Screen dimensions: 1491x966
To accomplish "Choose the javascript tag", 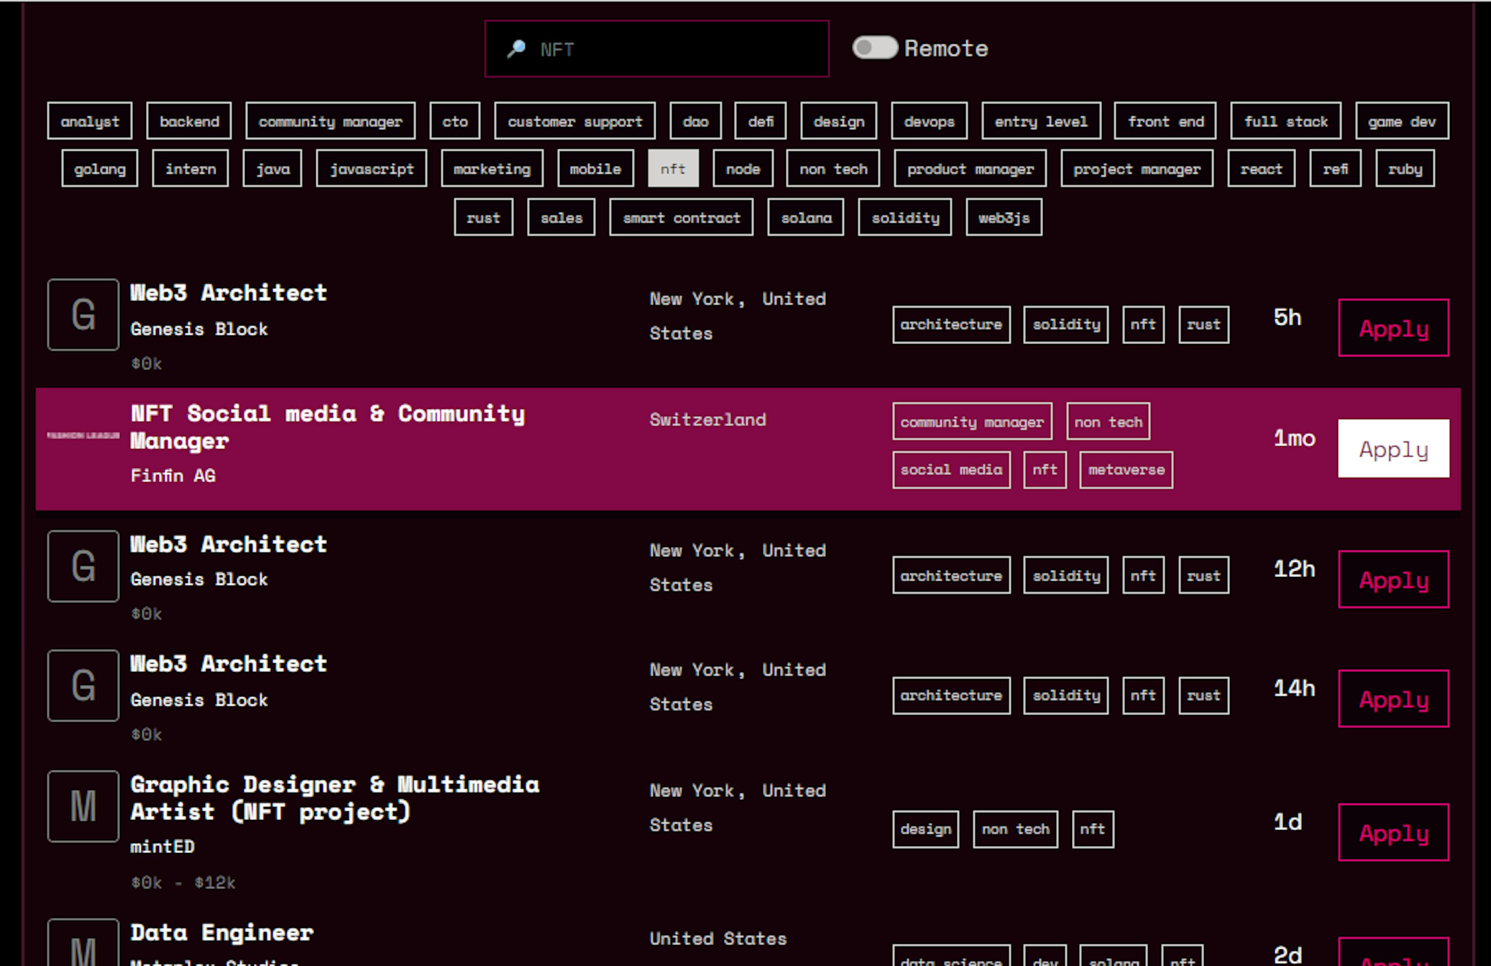I will pyautogui.click(x=372, y=169).
